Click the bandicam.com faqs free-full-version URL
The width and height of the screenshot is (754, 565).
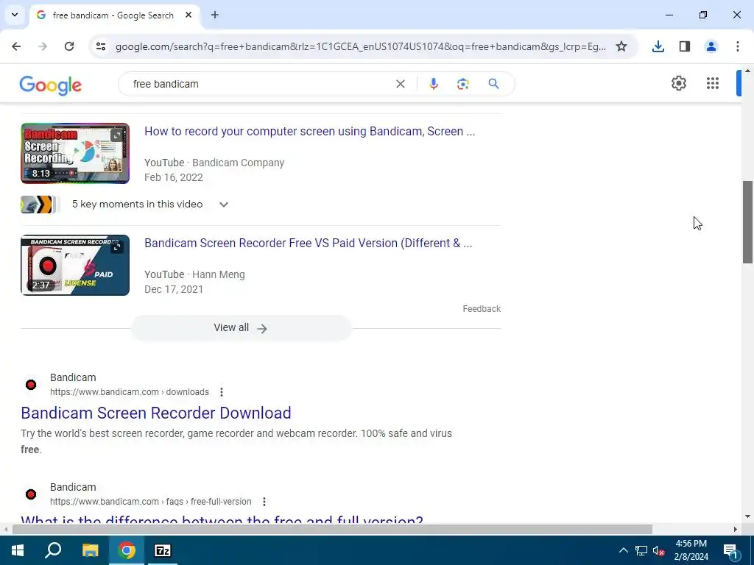click(150, 502)
